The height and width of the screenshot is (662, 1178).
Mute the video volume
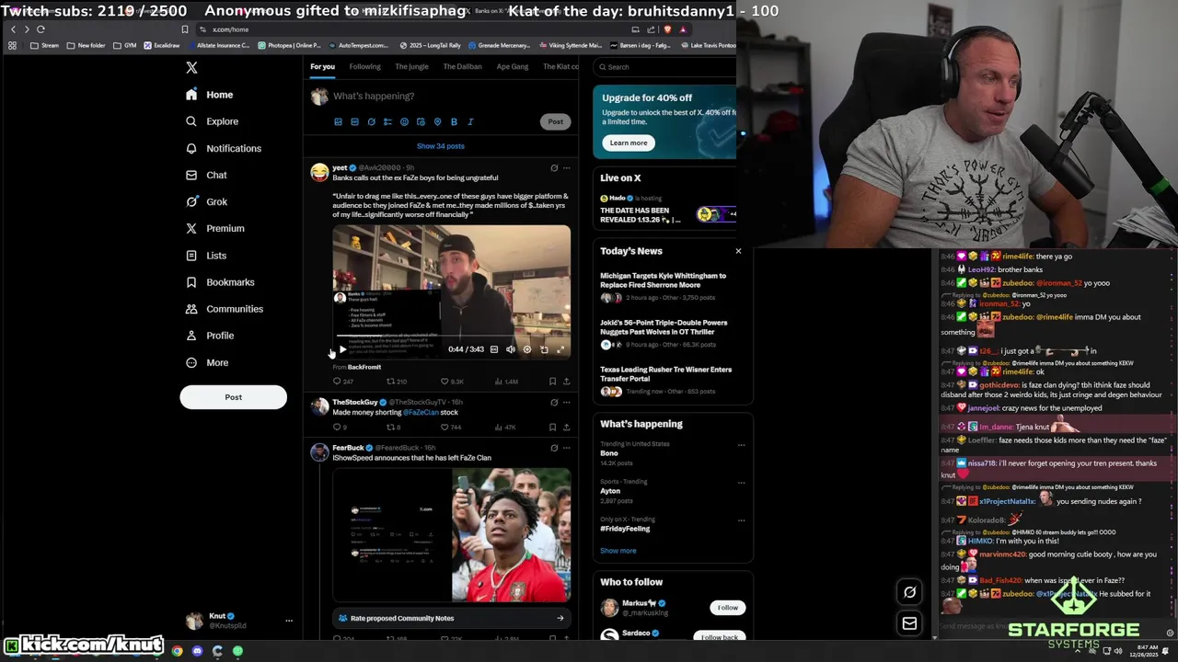click(x=511, y=349)
